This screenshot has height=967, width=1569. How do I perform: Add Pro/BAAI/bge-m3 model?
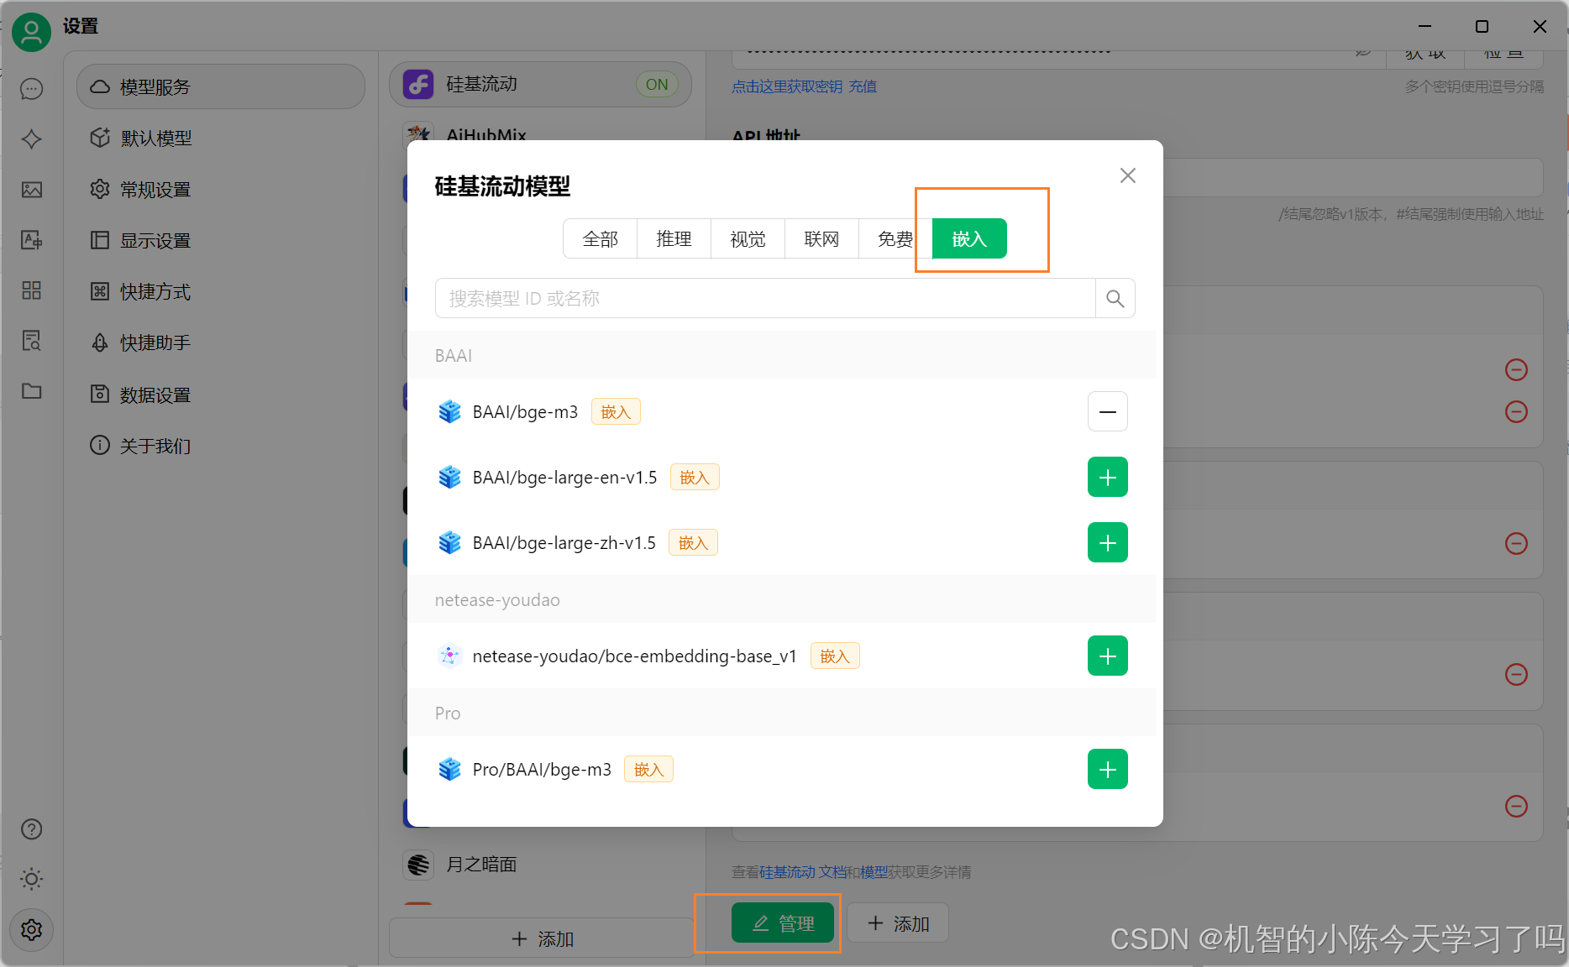tap(1108, 769)
